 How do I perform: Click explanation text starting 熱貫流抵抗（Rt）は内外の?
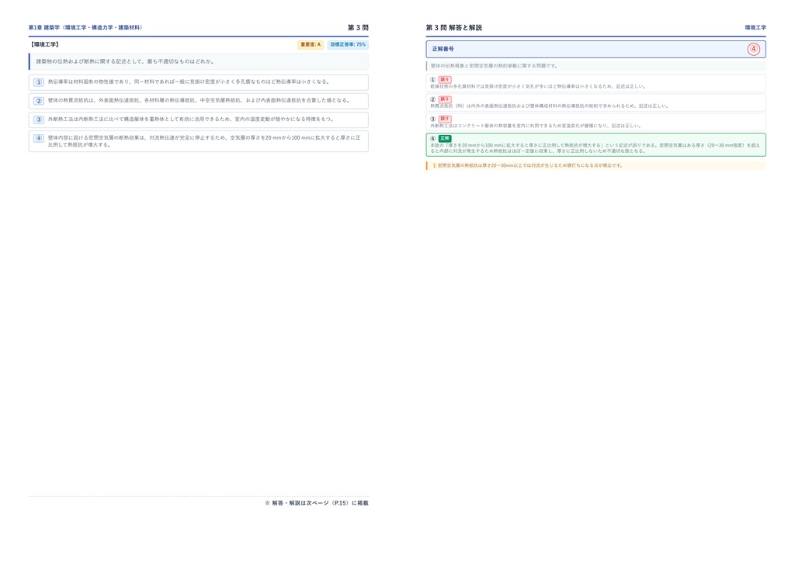[550, 106]
